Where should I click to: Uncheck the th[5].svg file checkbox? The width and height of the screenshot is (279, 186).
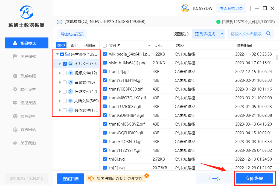point(105,168)
